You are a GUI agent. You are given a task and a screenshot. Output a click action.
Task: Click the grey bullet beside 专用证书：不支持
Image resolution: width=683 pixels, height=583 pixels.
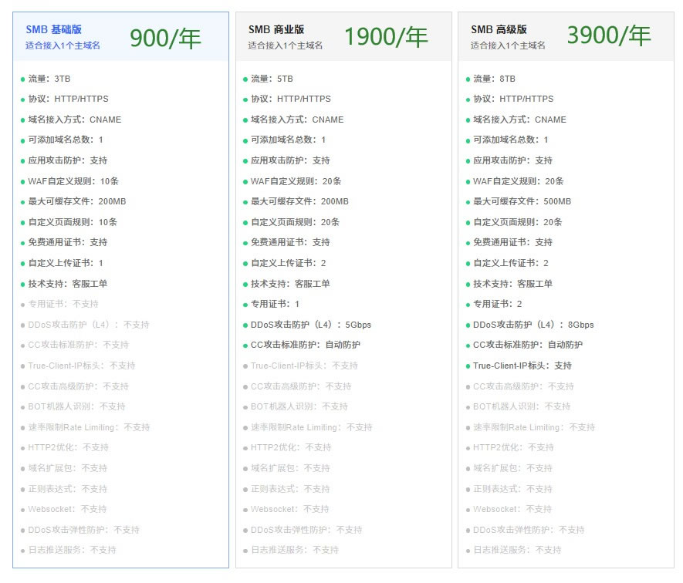coord(22,305)
